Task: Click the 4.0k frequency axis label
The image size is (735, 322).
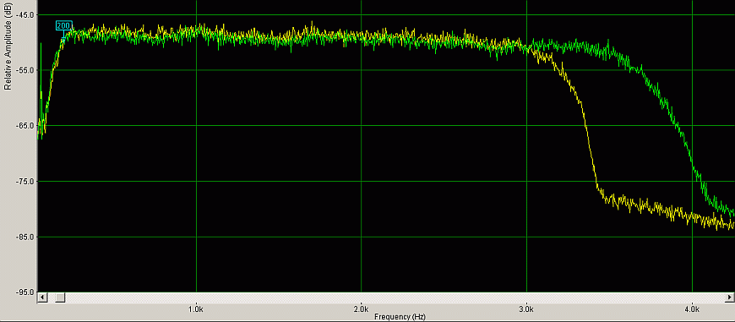Action: tap(692, 309)
